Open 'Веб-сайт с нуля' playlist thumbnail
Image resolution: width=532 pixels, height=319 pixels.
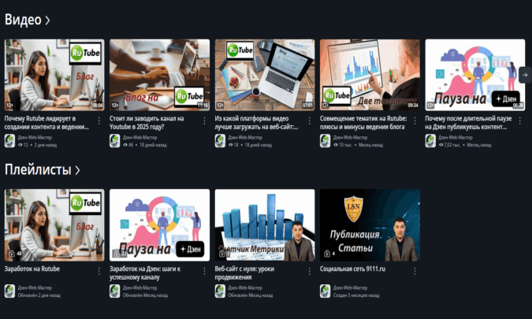point(265,225)
